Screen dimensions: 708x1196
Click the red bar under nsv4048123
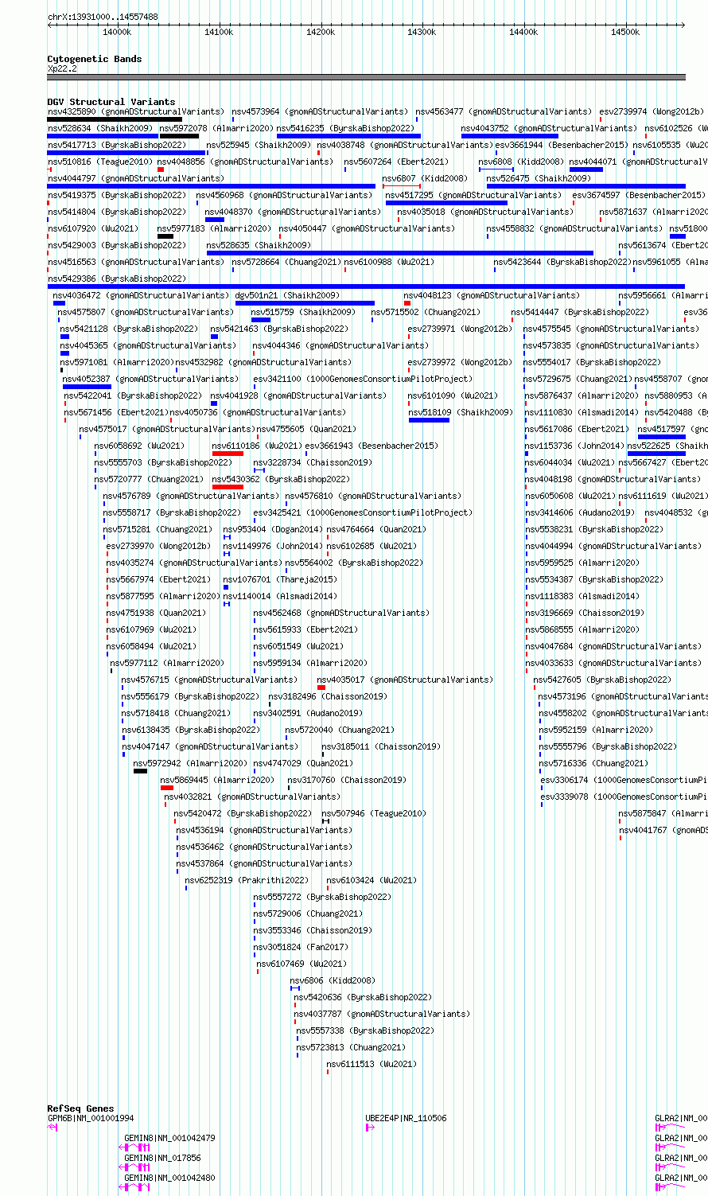pyautogui.click(x=407, y=303)
